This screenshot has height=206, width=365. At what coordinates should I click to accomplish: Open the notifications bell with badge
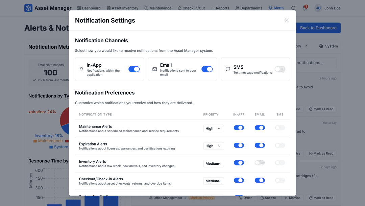click(305, 8)
